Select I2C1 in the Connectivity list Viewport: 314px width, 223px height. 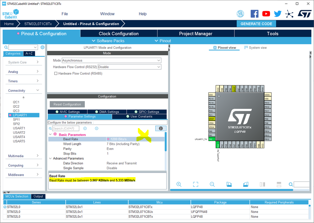pyautogui.click(x=16, y=102)
